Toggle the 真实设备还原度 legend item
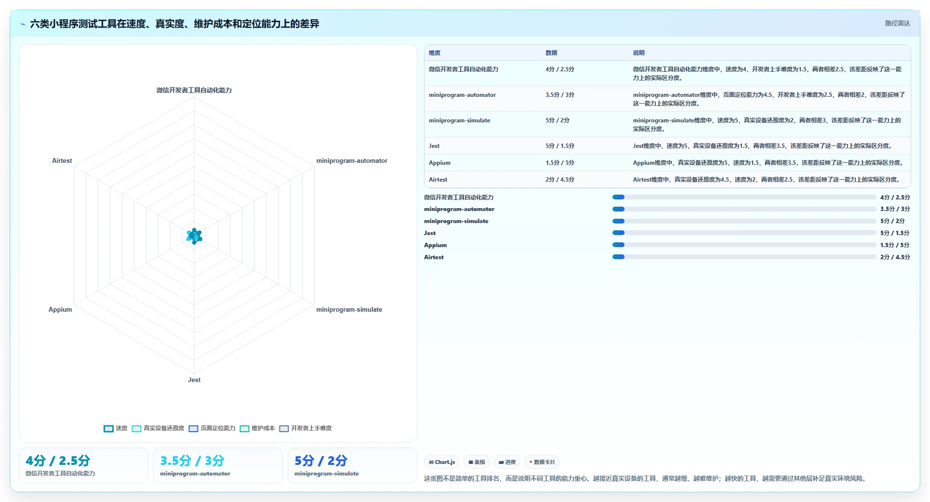Screen dimensions: 930x502 (158, 428)
